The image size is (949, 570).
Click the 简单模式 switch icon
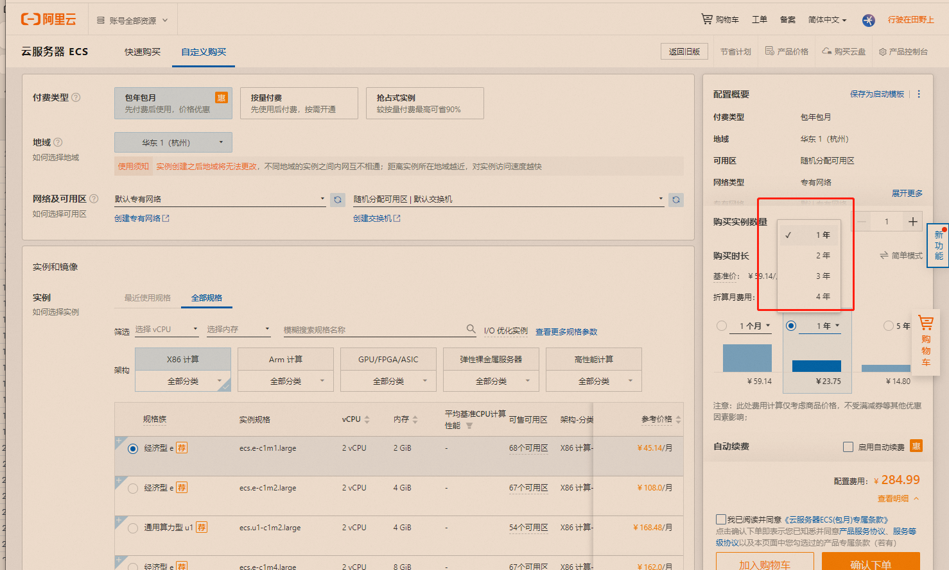(x=884, y=255)
